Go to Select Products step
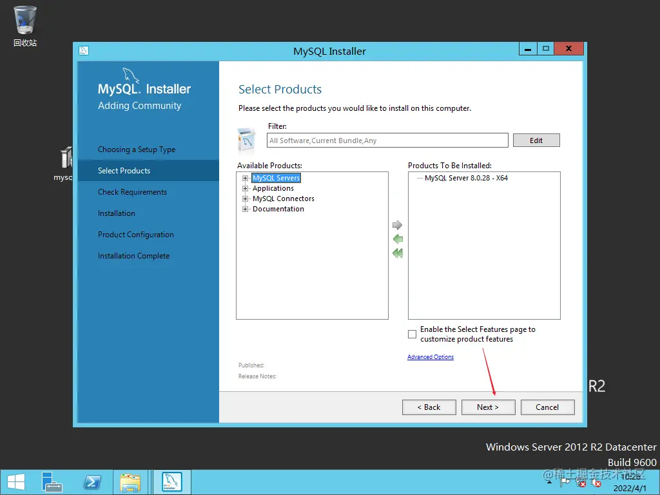 click(124, 170)
